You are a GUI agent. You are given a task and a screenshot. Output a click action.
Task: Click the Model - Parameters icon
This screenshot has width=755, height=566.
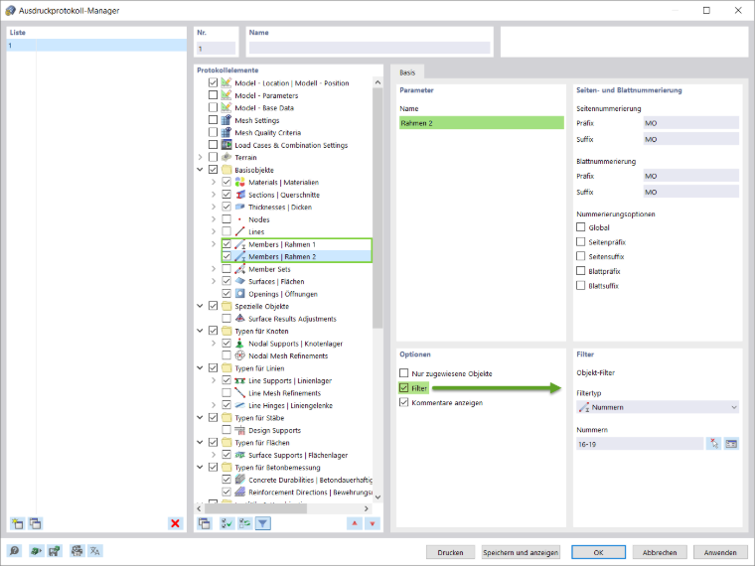(226, 95)
